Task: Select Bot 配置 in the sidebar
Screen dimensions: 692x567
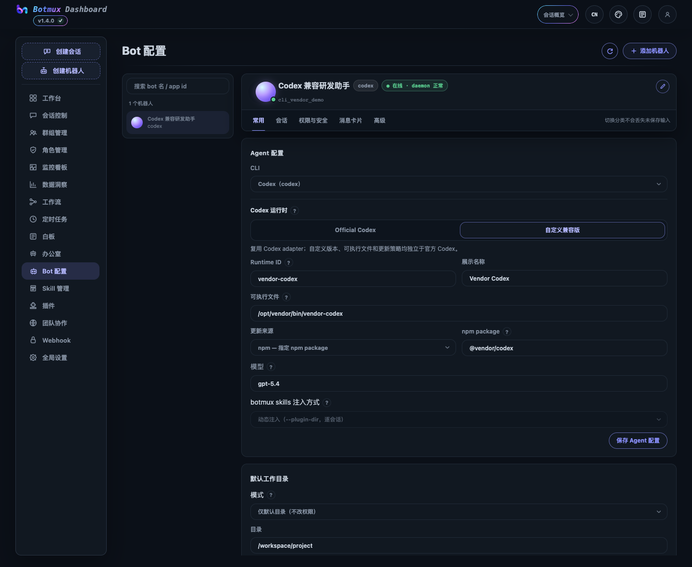Action: pyautogui.click(x=61, y=271)
